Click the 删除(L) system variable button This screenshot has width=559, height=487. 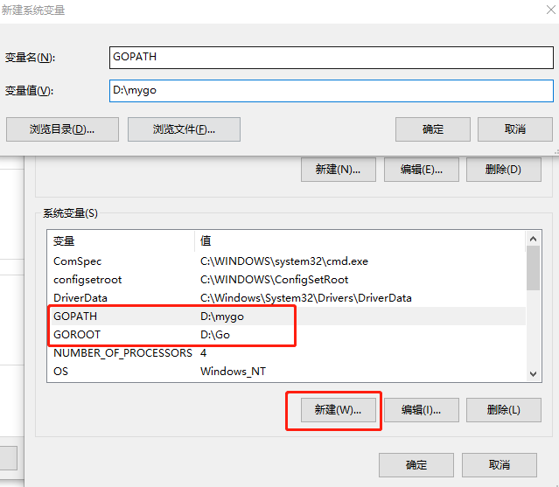pyautogui.click(x=504, y=410)
